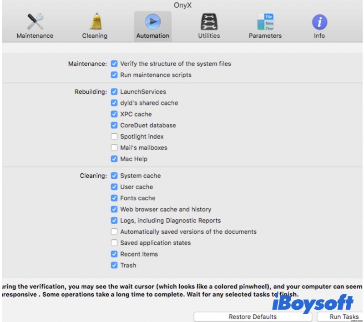Disable LaunchServices rebuilding

coord(114,91)
